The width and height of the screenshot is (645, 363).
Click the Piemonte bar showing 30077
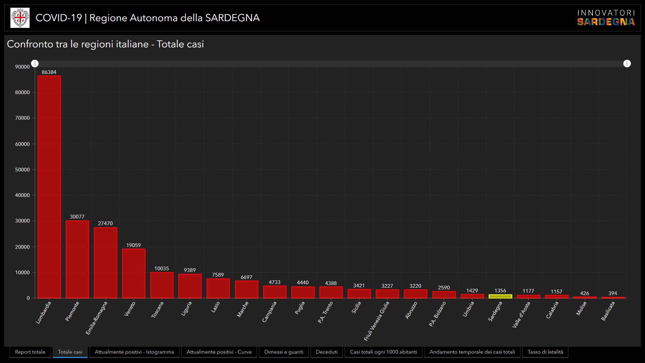coord(77,259)
